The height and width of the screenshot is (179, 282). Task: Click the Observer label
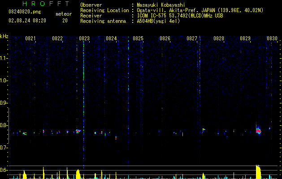(91, 5)
